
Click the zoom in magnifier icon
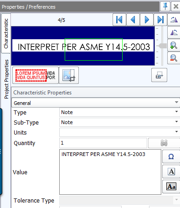174,45
